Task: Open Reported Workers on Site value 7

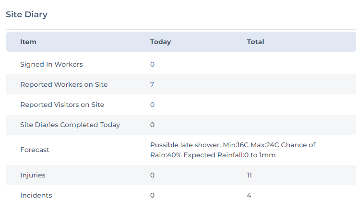Action: tap(152, 84)
